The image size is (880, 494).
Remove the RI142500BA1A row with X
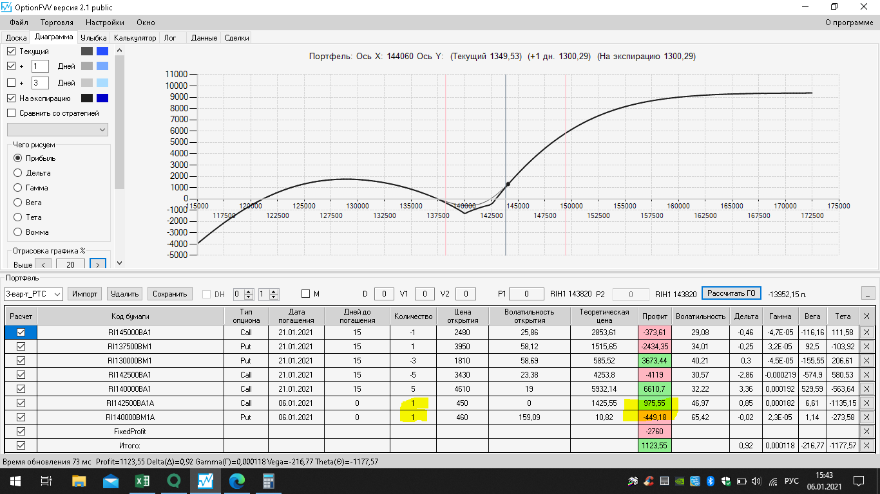[x=866, y=403]
